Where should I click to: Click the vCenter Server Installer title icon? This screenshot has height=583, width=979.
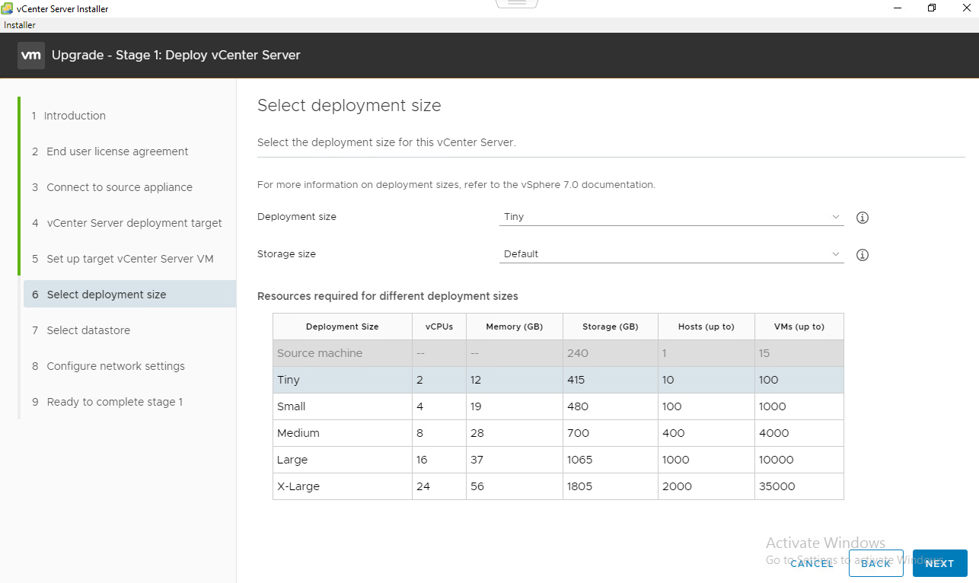point(7,9)
